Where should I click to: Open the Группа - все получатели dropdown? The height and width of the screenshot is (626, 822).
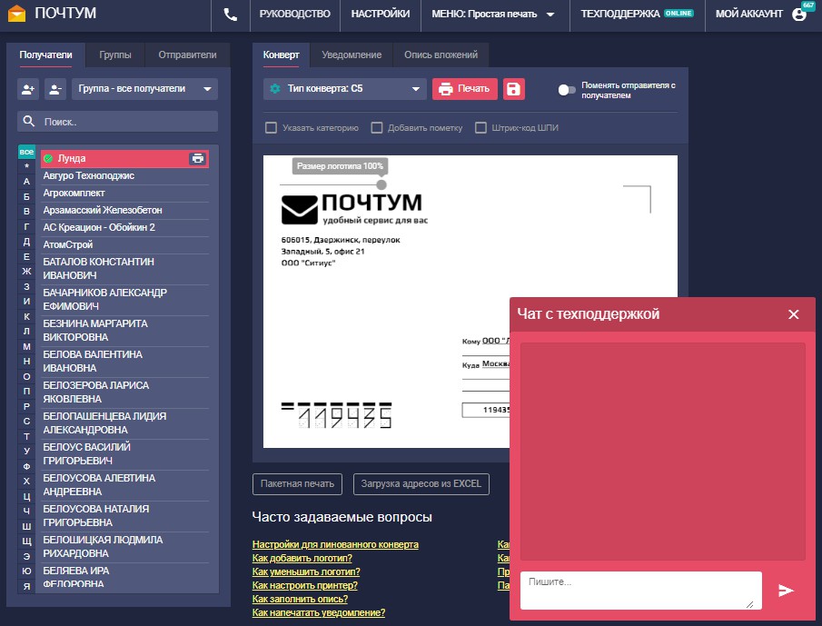pyautogui.click(x=144, y=89)
